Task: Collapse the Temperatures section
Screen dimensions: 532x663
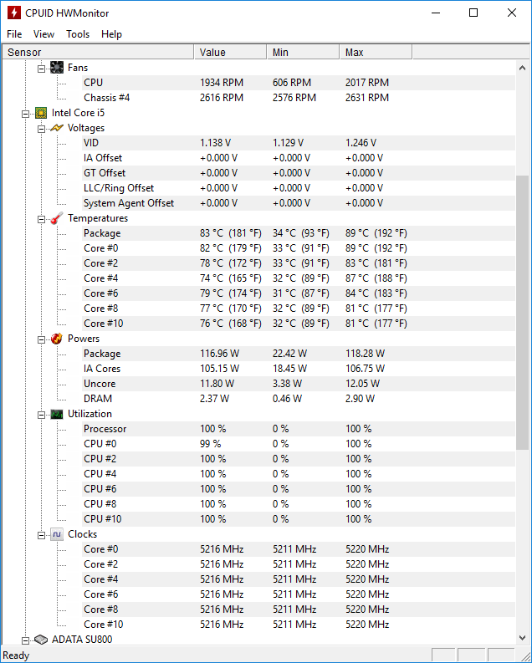Action: tap(41, 219)
